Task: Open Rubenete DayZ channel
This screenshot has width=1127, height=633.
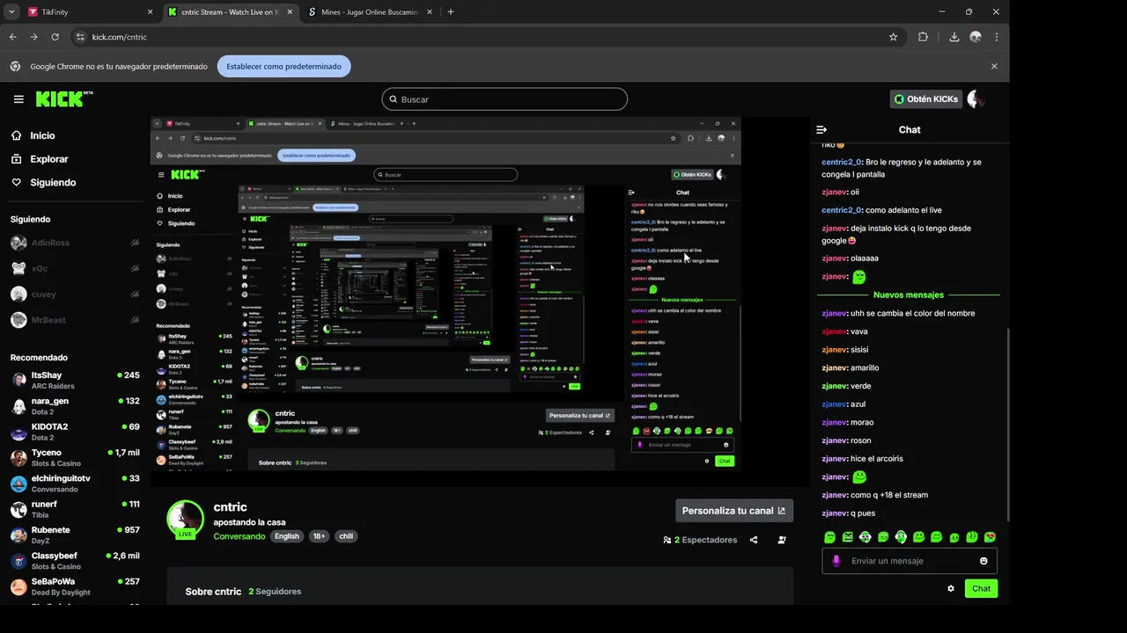Action: click(75, 535)
